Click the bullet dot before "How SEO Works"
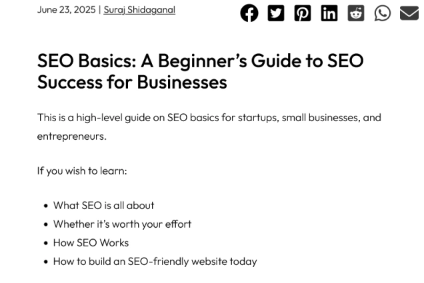 pos(45,244)
